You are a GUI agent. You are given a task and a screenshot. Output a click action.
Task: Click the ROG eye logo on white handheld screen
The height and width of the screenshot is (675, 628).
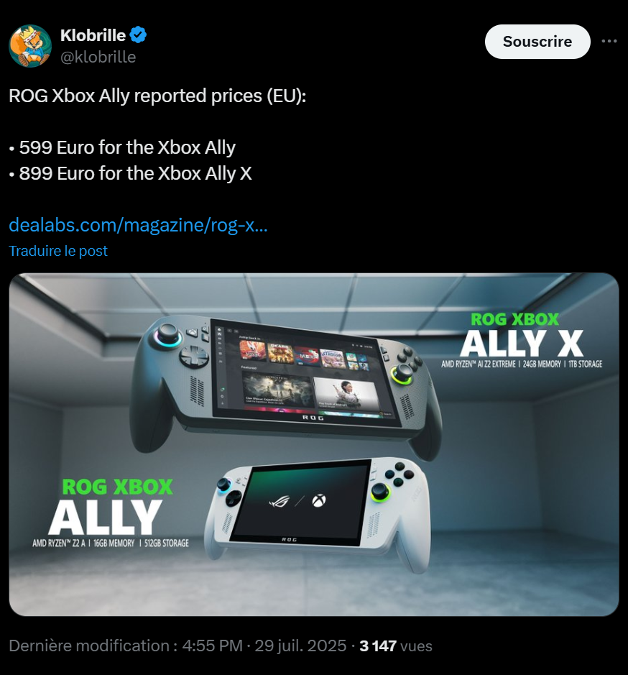pyautogui.click(x=279, y=501)
